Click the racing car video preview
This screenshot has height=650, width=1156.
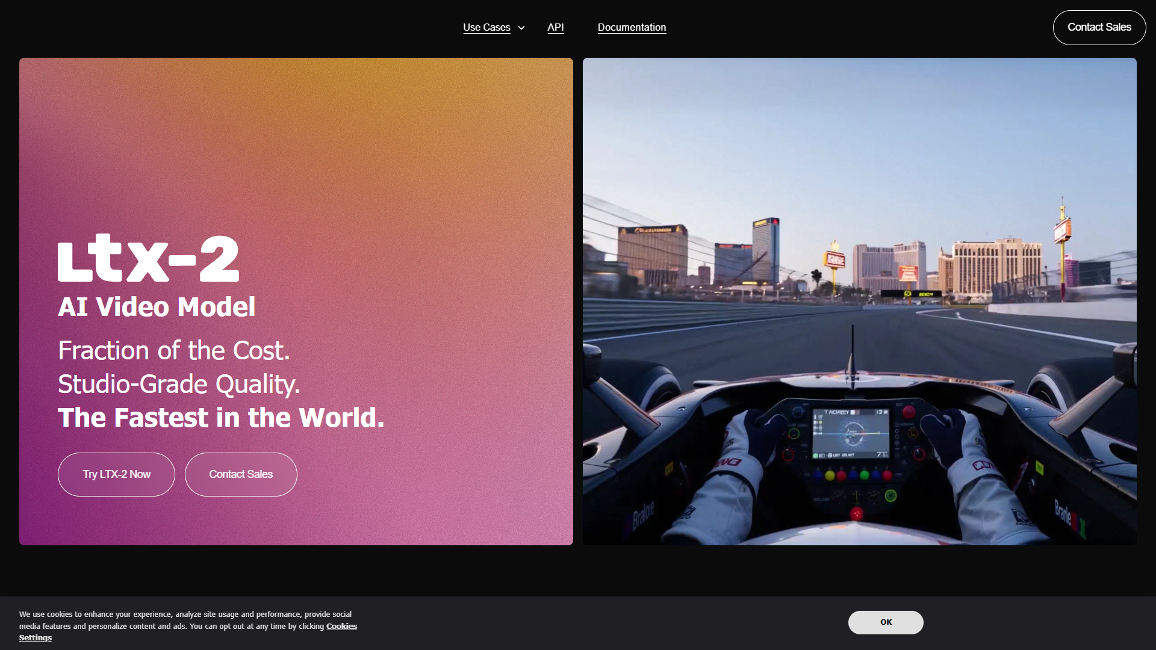[x=860, y=302]
